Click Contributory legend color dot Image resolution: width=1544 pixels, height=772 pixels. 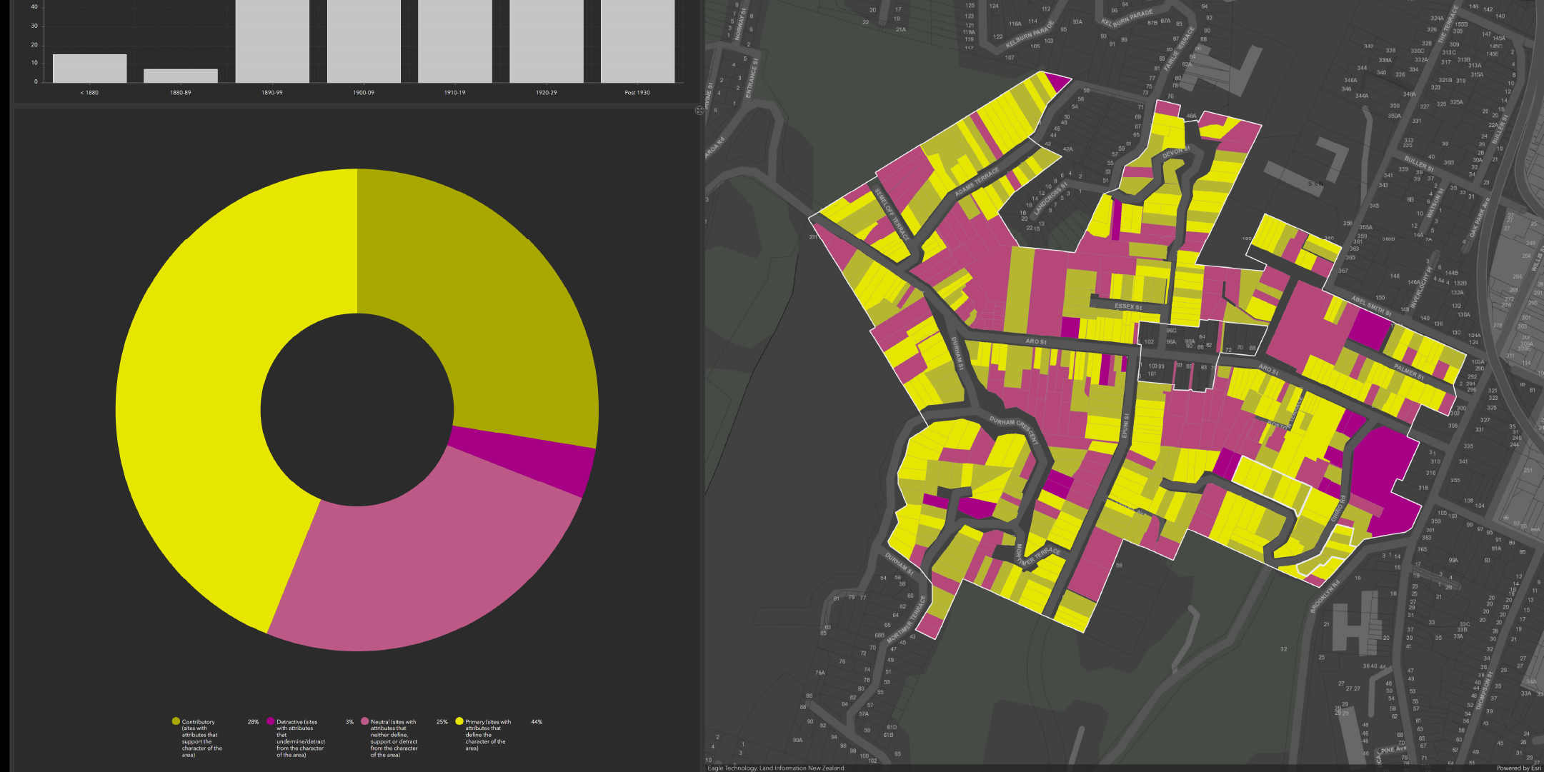(176, 721)
